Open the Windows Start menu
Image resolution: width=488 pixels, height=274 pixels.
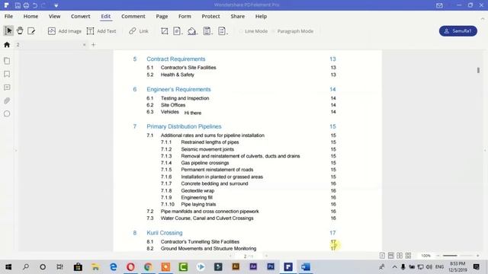8,267
